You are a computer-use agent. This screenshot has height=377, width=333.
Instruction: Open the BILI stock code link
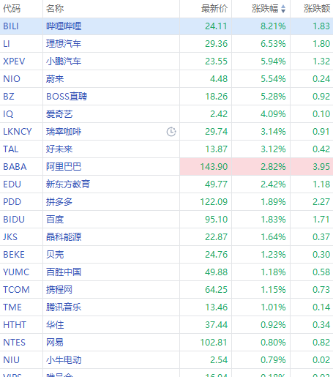pos(11,26)
